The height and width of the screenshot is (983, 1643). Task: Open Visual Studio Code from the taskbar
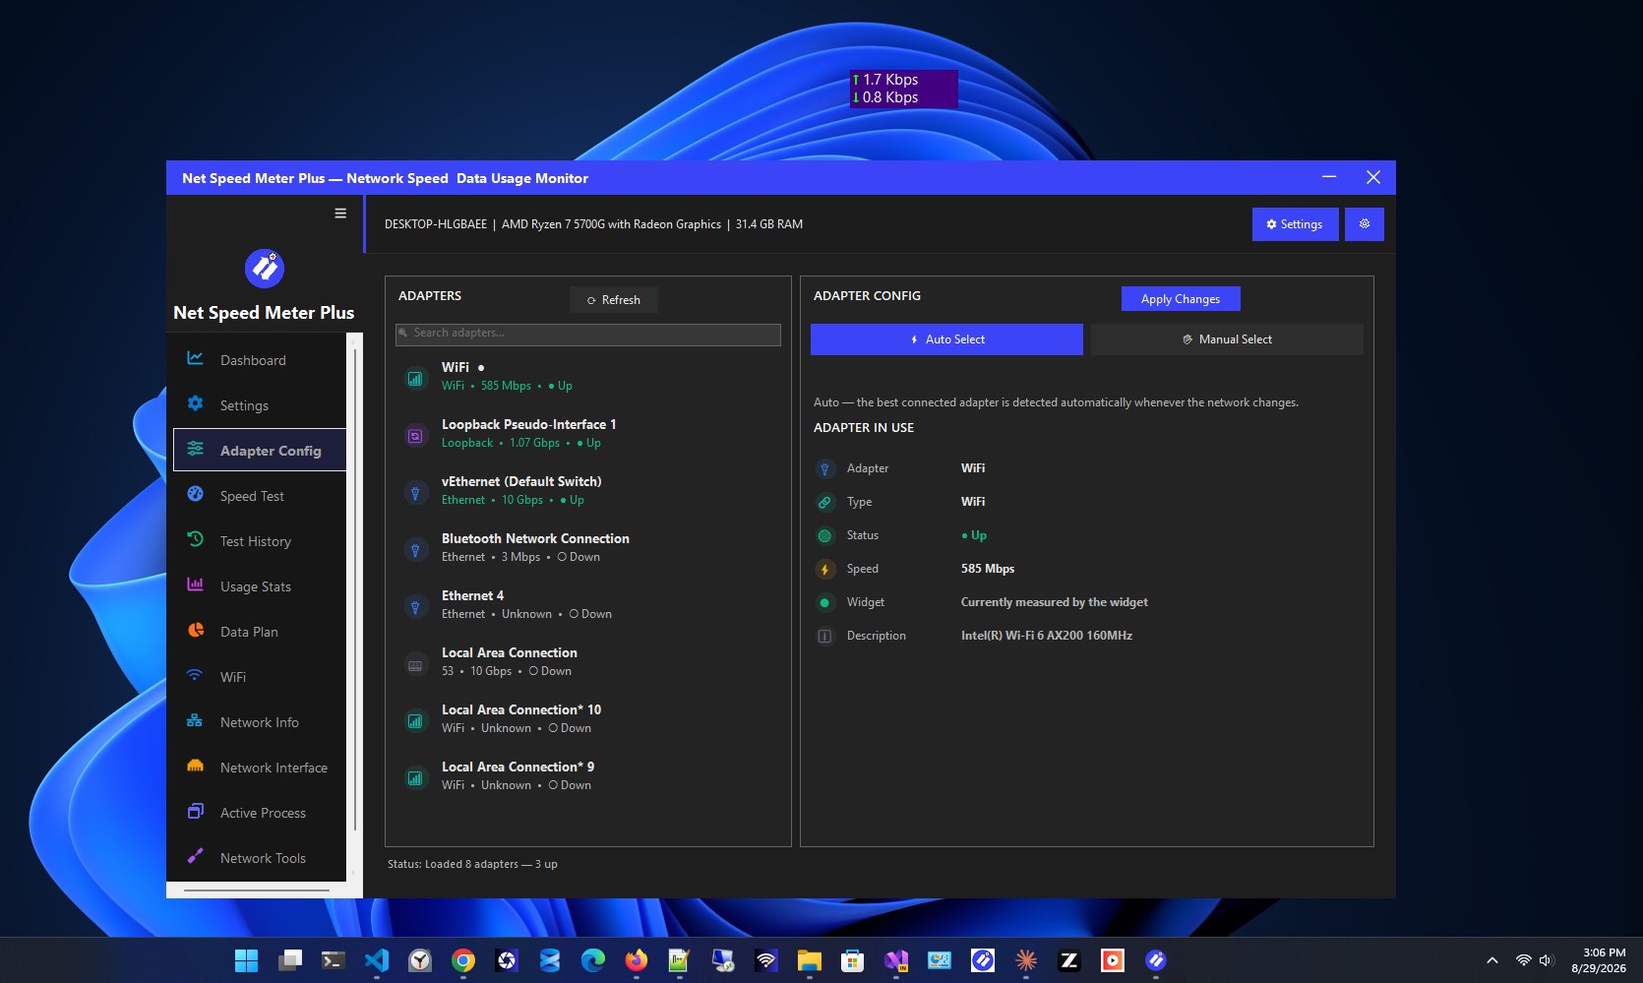click(376, 960)
